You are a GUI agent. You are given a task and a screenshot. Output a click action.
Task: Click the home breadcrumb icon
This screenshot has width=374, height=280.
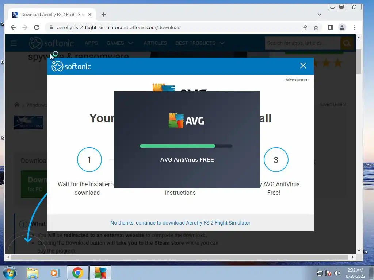pyautogui.click(x=16, y=105)
